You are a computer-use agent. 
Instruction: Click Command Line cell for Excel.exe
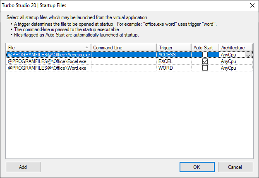pos(124,61)
